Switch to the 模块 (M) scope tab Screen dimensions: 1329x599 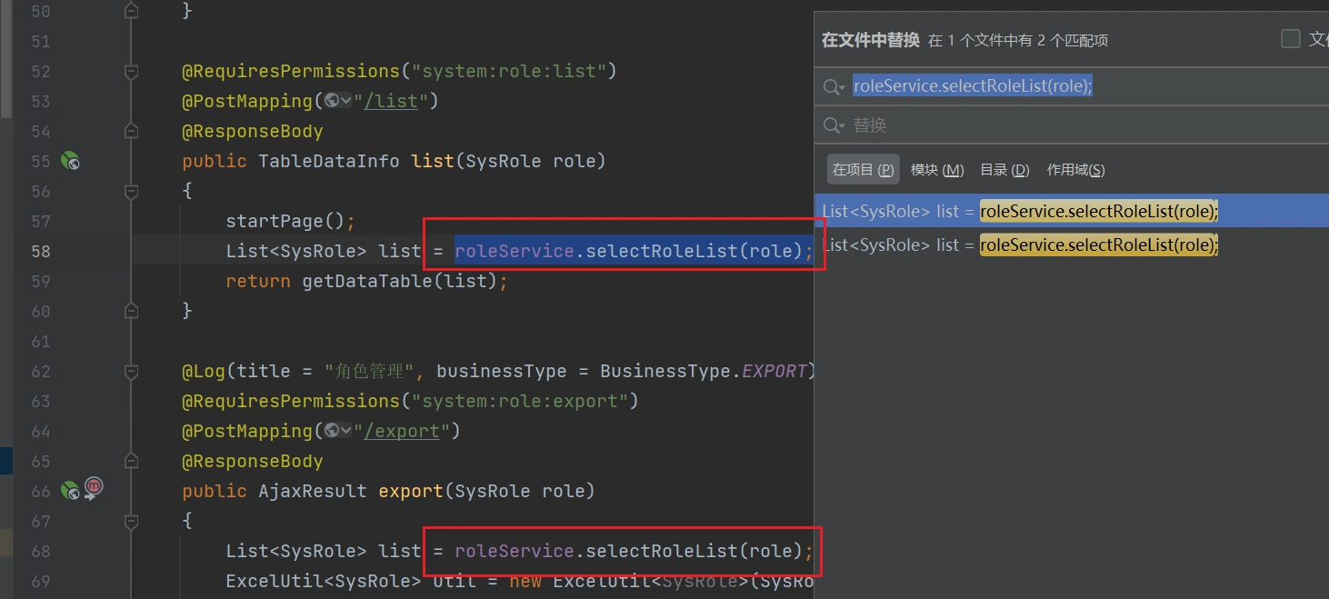click(x=936, y=170)
